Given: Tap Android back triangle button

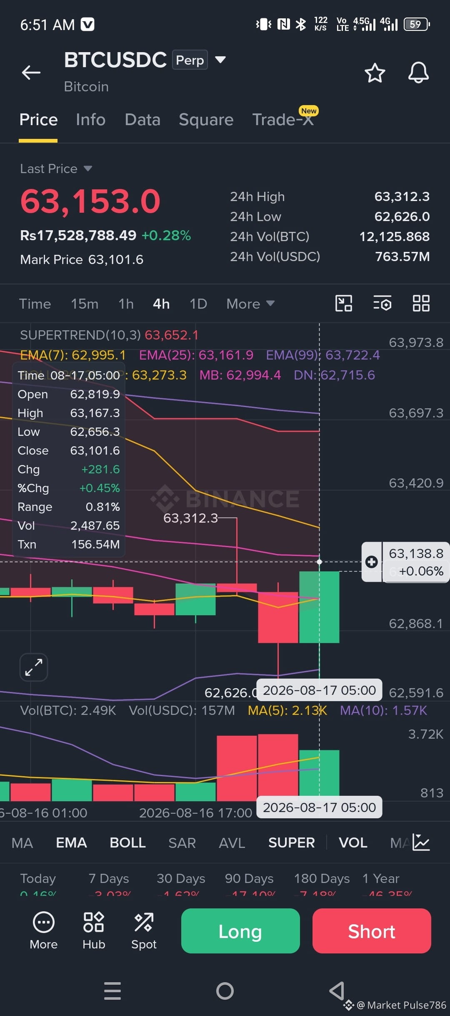Looking at the screenshot, I should [x=337, y=991].
